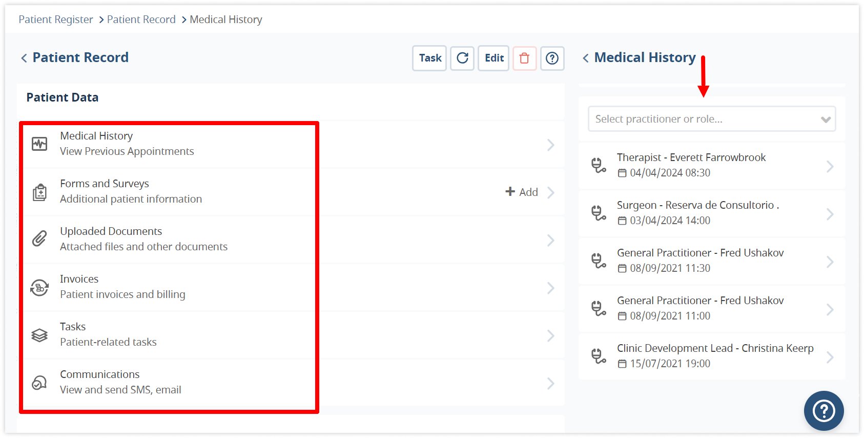Open chevron for Surgeon Reserva de Consultorio appointment
Screen dimensions: 864x438
[x=830, y=214]
